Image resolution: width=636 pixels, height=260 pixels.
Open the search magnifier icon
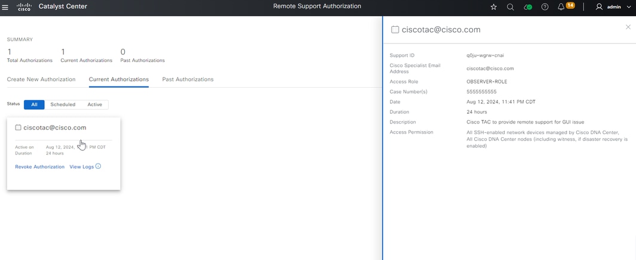pos(511,7)
